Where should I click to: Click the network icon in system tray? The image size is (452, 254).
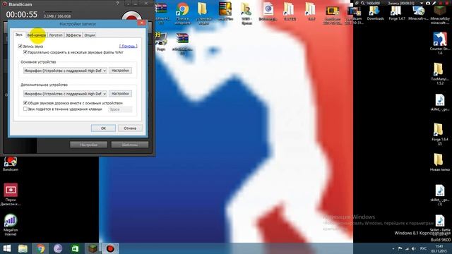[x=407, y=248]
